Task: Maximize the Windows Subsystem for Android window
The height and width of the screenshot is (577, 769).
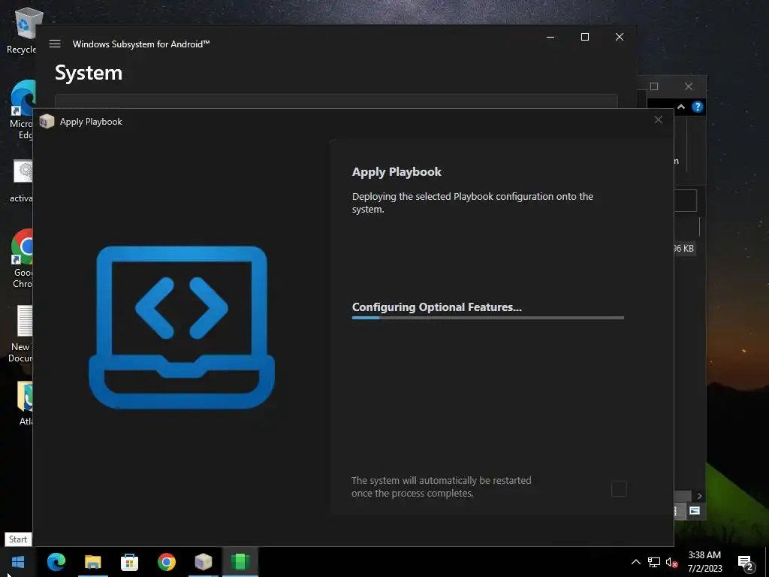Action: (x=584, y=38)
